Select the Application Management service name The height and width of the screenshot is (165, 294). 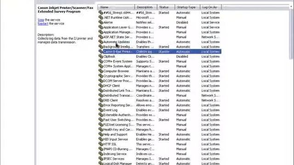118,32
